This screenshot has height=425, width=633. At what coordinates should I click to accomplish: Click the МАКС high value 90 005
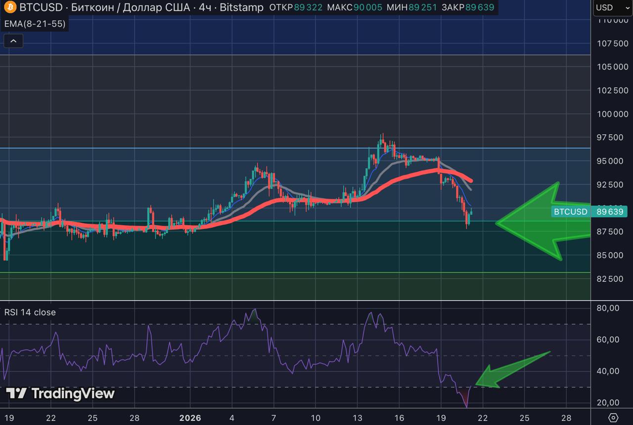pyautogui.click(x=367, y=7)
